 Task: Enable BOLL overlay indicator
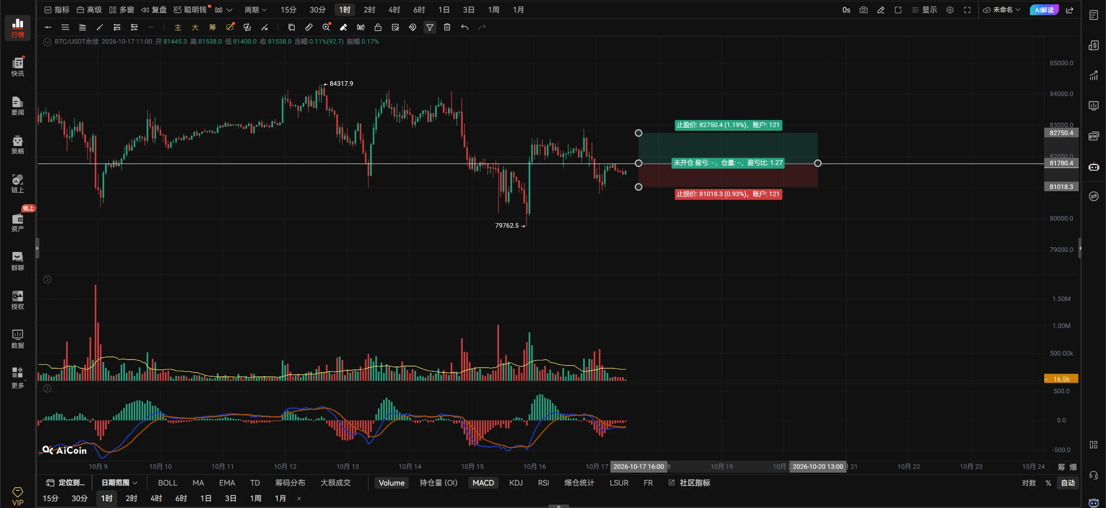[x=168, y=483]
